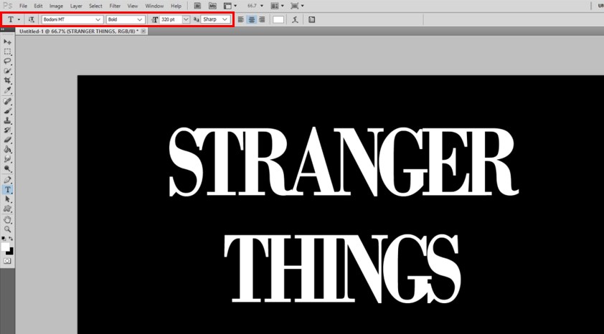Viewport: 604px width, 334px height.
Task: Close the Untitled-1 document tab
Action: [x=143, y=31]
